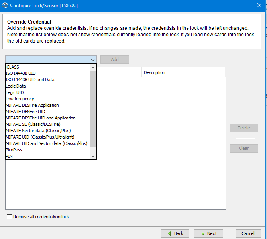
Task: Select iCLASS from the credential list
Action: [x=12, y=67]
